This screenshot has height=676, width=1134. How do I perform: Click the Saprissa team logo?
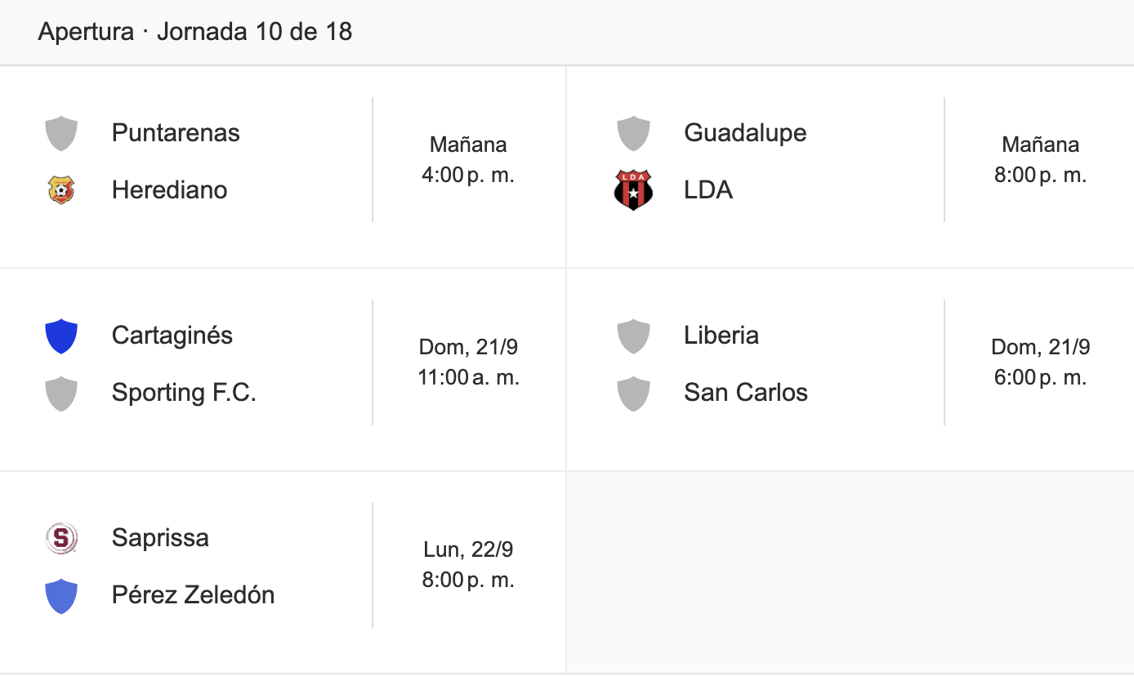[x=61, y=538]
